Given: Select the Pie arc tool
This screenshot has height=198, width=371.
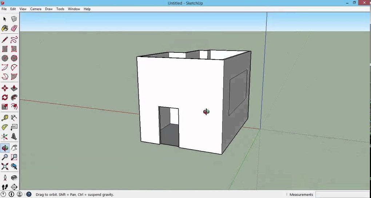Looking at the screenshot, I should click(14, 76).
